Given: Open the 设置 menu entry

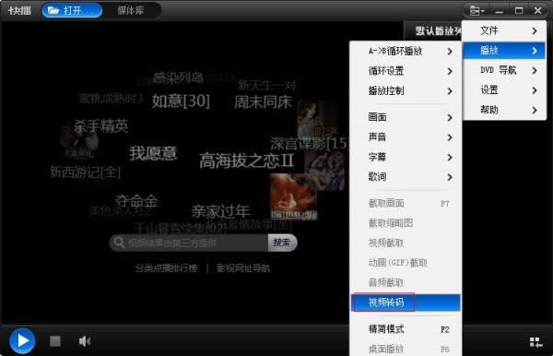Looking at the screenshot, I should (504, 90).
